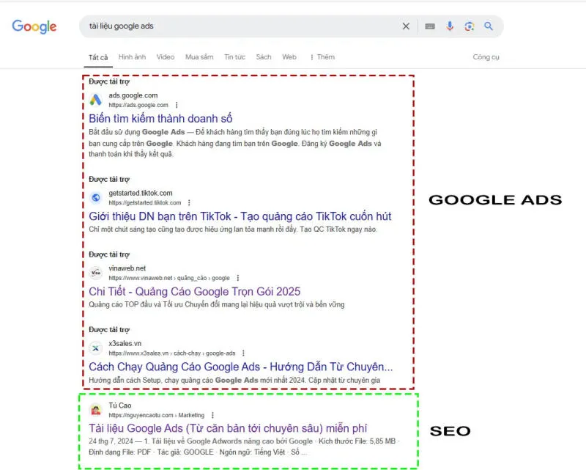Image resolution: width=586 pixels, height=470 pixels.
Task: Click the Google logo
Action: click(x=34, y=26)
